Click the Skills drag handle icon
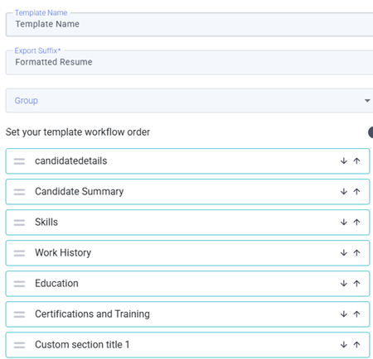This screenshot has height=359, width=373. pos(19,223)
